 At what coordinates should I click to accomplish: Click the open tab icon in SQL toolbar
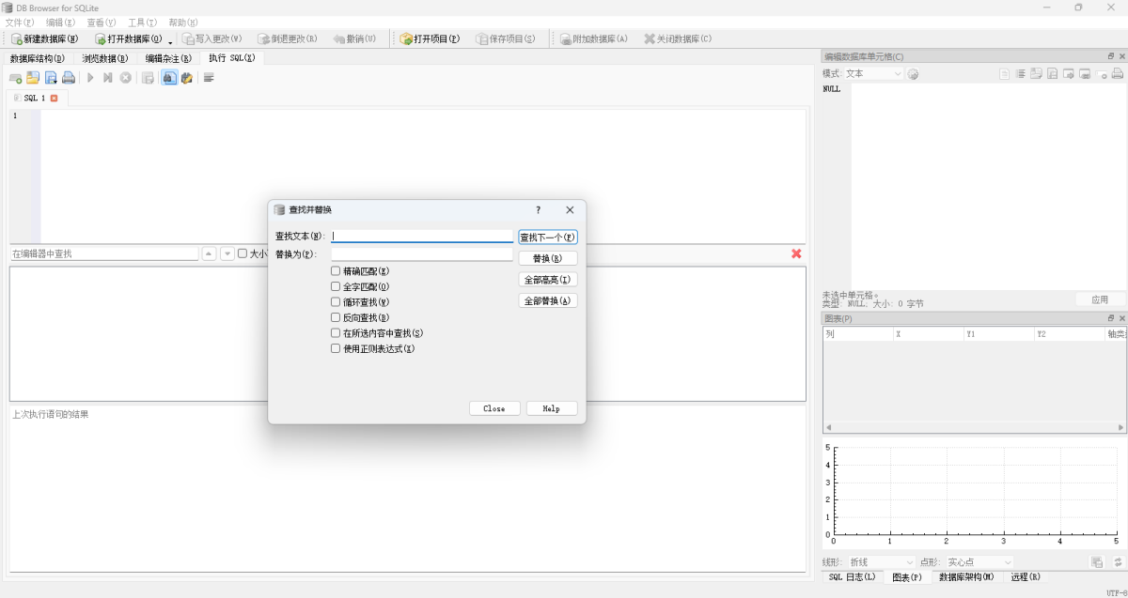[15, 78]
